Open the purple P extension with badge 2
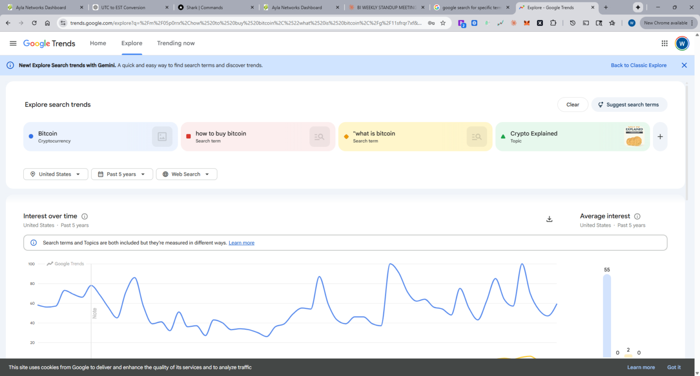Viewport: 700px width, 376px height. coord(462,23)
